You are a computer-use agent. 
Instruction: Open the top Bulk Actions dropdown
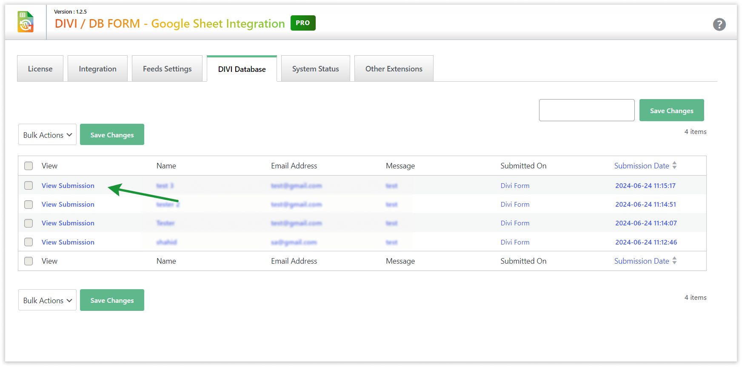[x=47, y=135]
